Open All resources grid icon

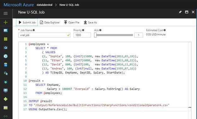[6, 39]
